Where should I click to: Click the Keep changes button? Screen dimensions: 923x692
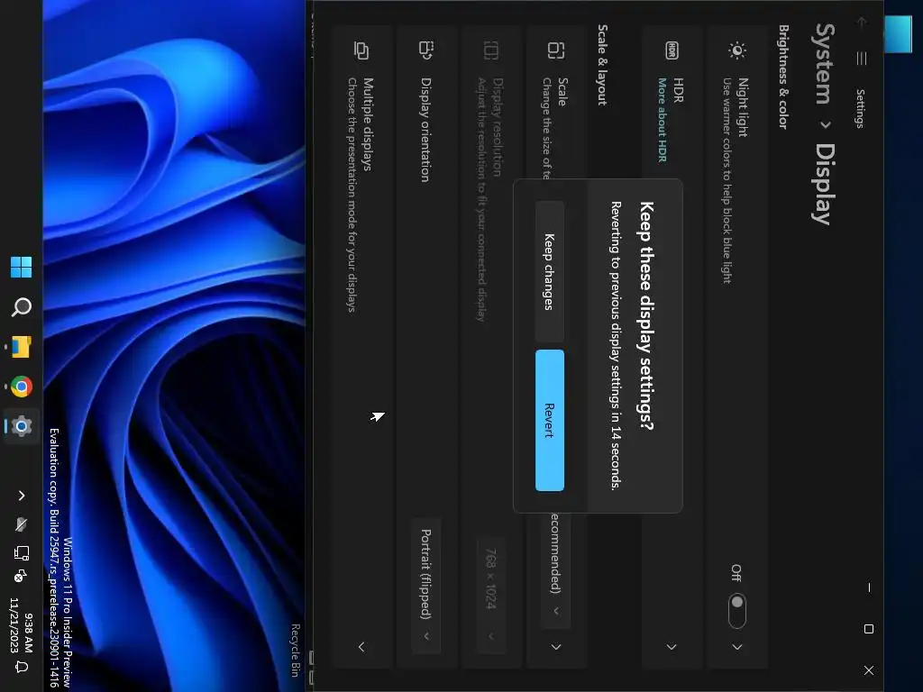tap(550, 271)
